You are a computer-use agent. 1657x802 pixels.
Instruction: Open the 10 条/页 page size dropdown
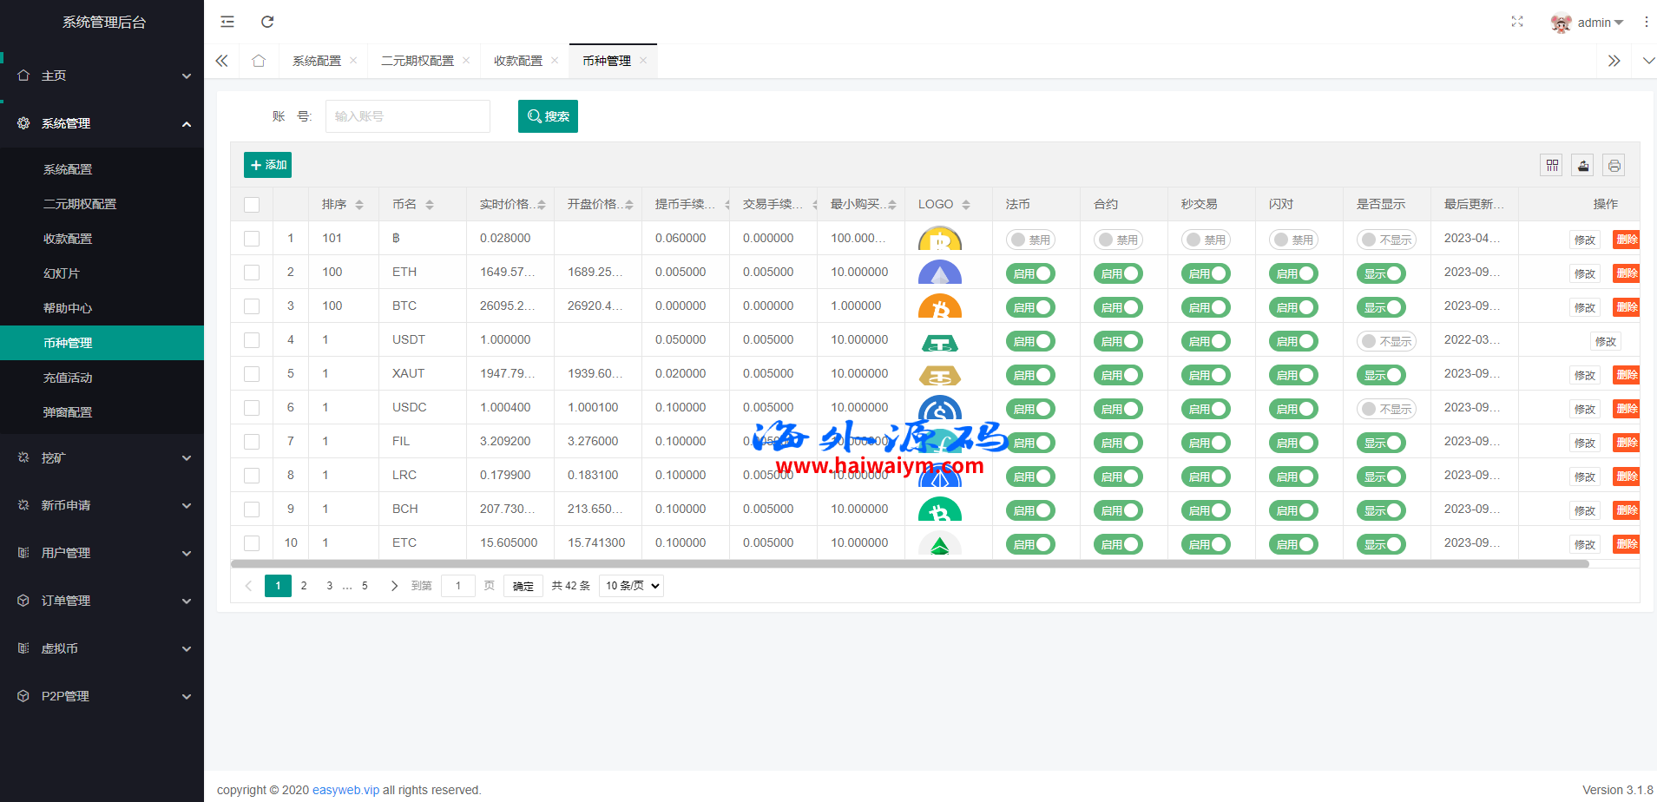click(x=632, y=586)
